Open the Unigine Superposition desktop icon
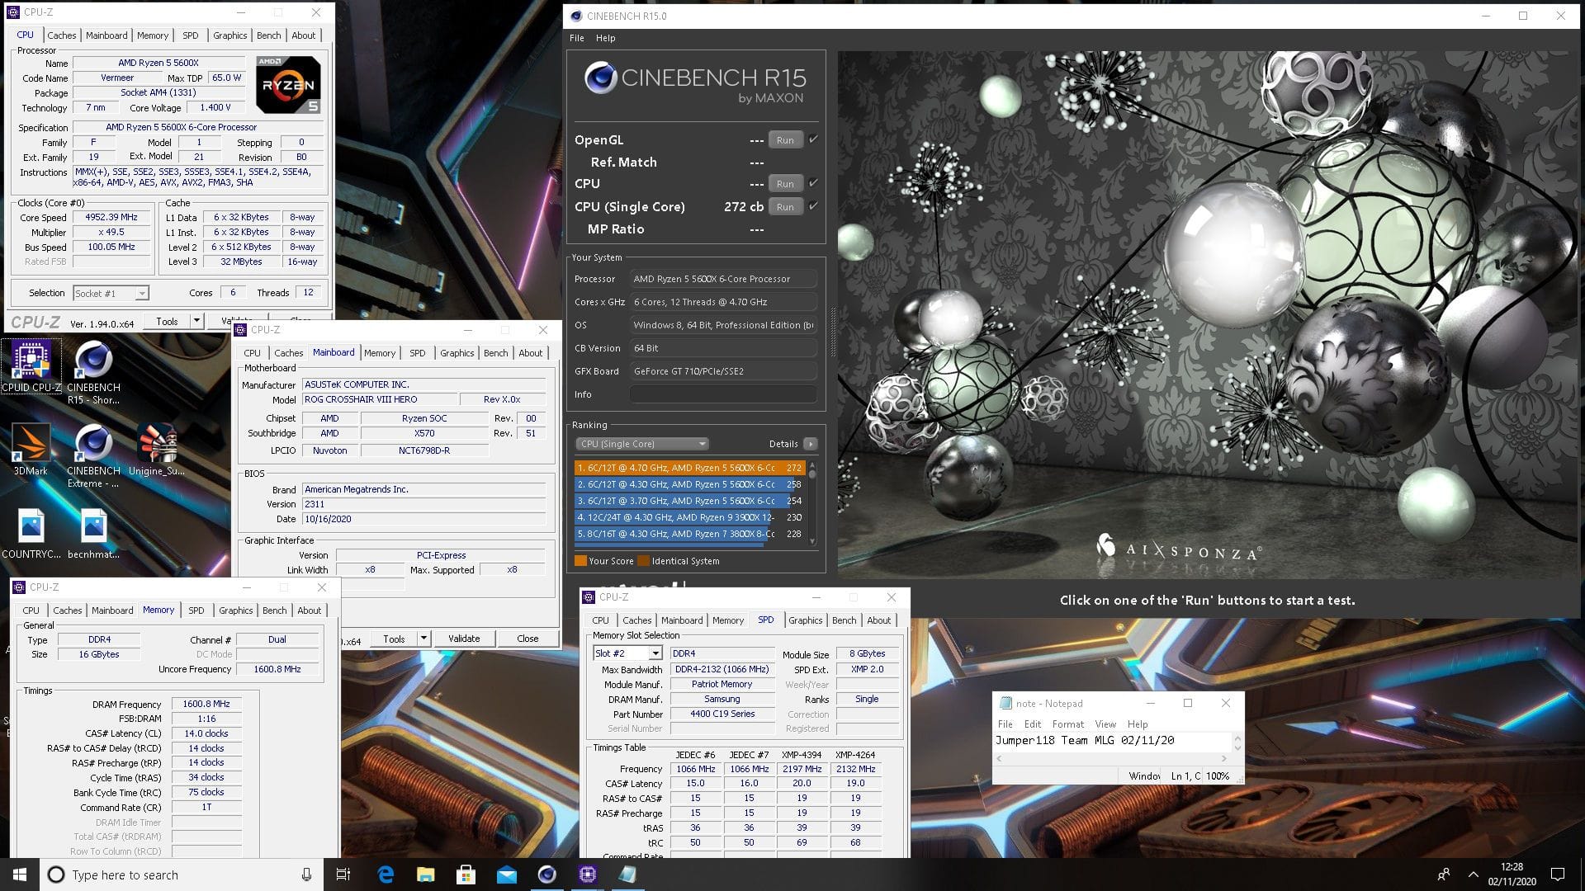 157,450
